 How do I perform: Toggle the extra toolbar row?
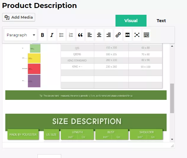pos(147,35)
